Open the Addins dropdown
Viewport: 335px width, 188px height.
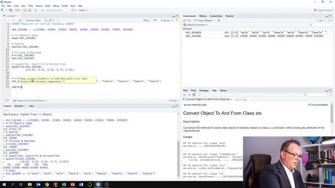tap(83, 10)
